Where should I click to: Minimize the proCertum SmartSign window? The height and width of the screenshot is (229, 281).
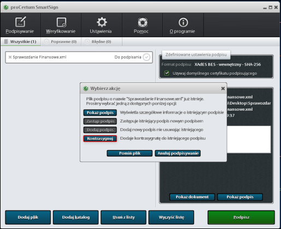(x=265, y=8)
